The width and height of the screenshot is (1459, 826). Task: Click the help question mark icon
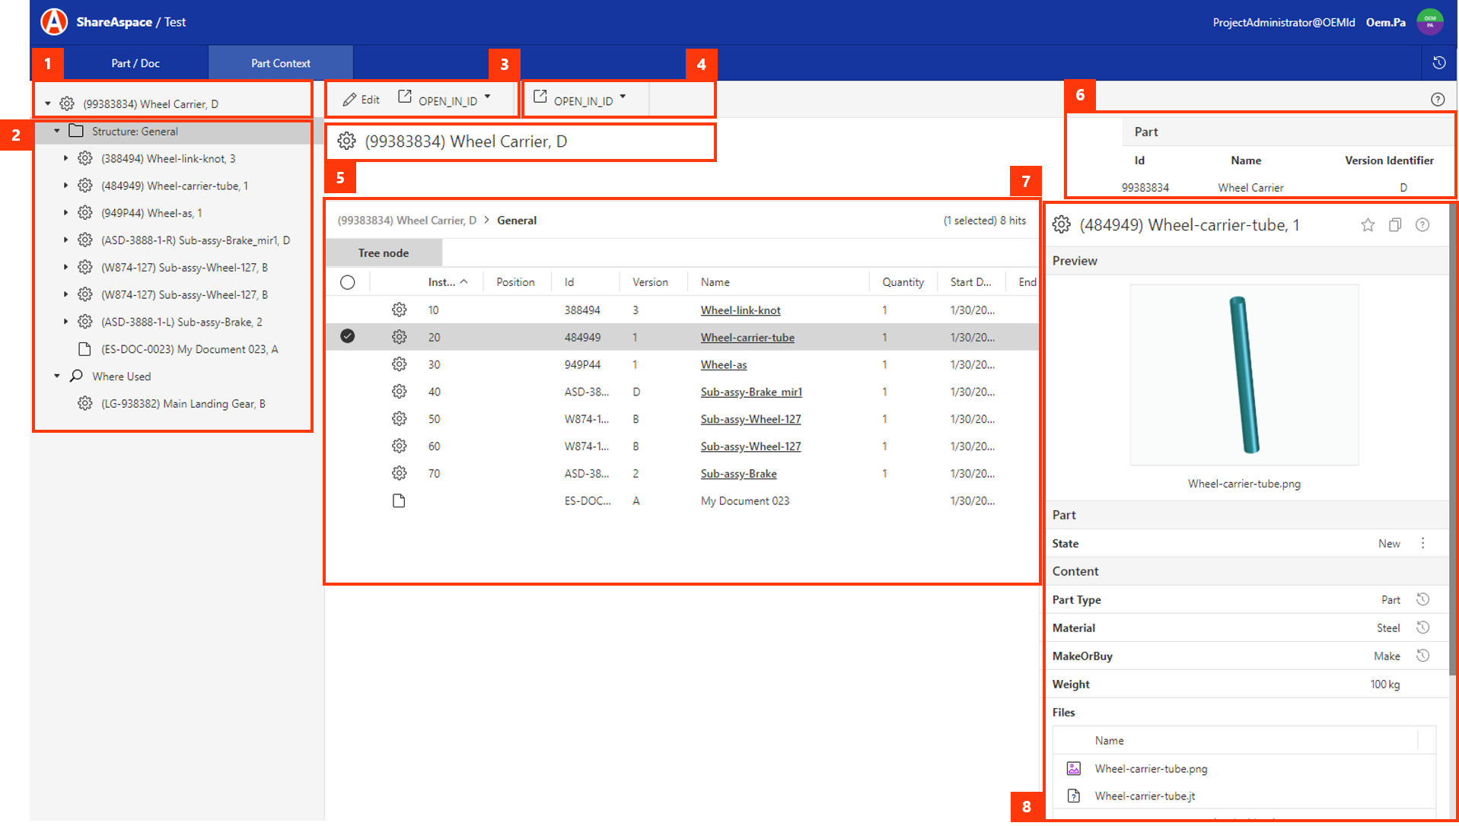click(1438, 99)
